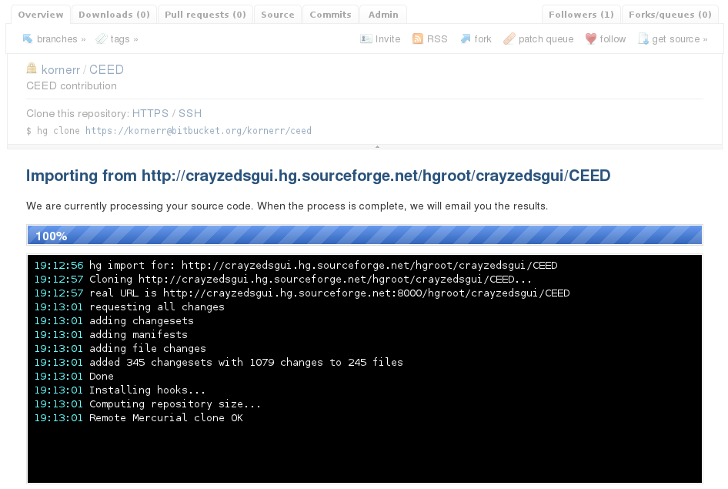Open the Downloads (0) tab

coord(114,15)
